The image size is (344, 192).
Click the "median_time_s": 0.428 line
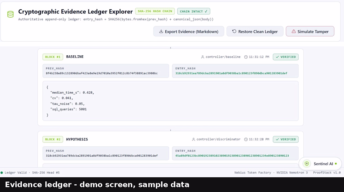pos(72,93)
